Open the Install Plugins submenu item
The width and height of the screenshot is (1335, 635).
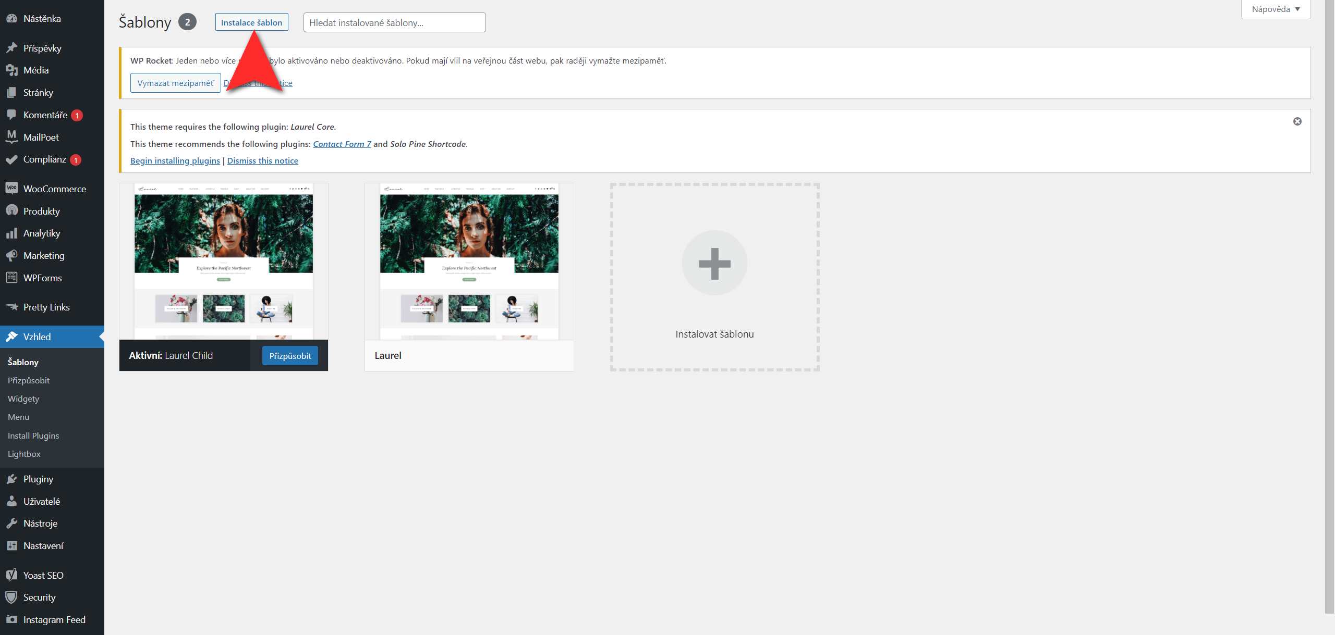(x=33, y=435)
